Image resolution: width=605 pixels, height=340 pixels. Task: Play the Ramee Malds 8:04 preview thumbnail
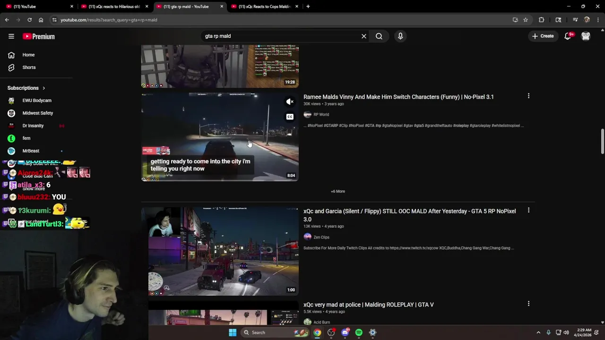[x=220, y=137]
